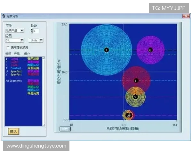
Task: Click the U bubble marker near chart bottom
Action: pos(128,115)
